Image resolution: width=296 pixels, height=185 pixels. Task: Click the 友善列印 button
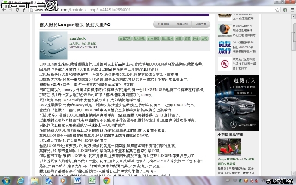[x=182, y=25]
